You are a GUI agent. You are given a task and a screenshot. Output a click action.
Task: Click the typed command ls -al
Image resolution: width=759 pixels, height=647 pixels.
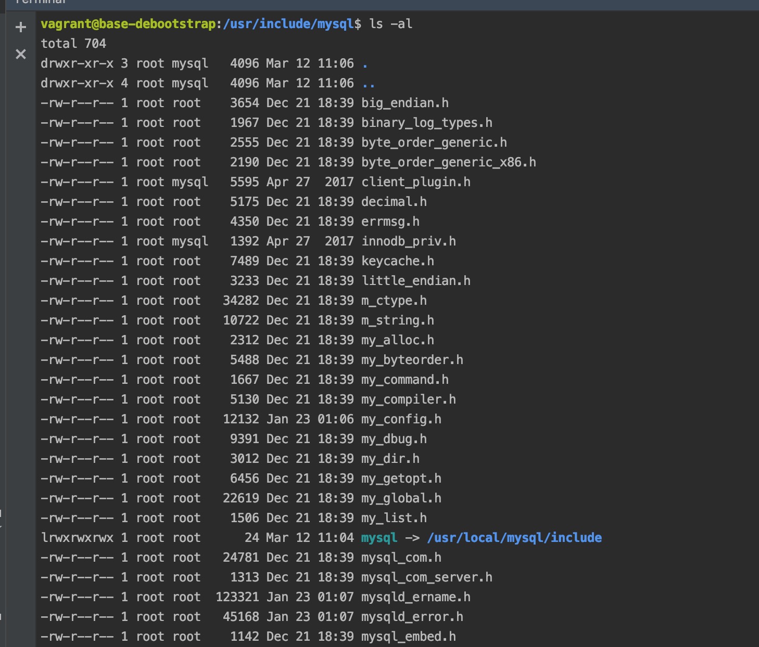[390, 24]
